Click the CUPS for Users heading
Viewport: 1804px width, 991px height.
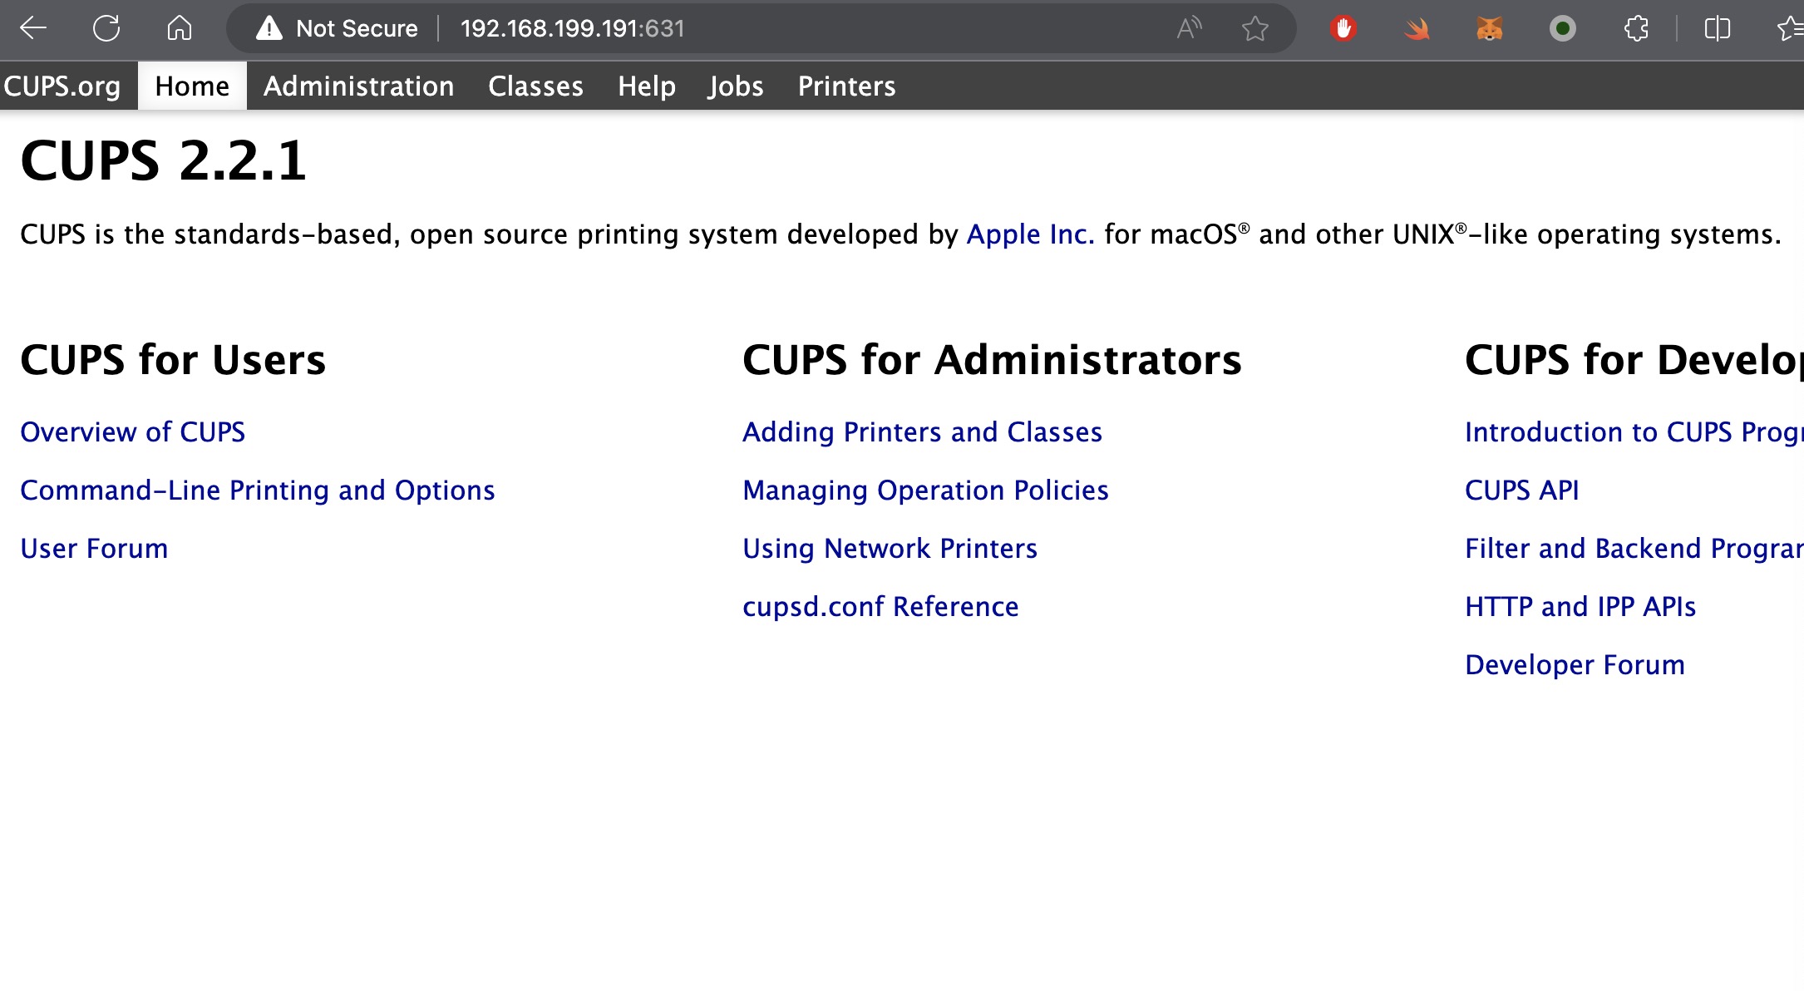click(173, 360)
